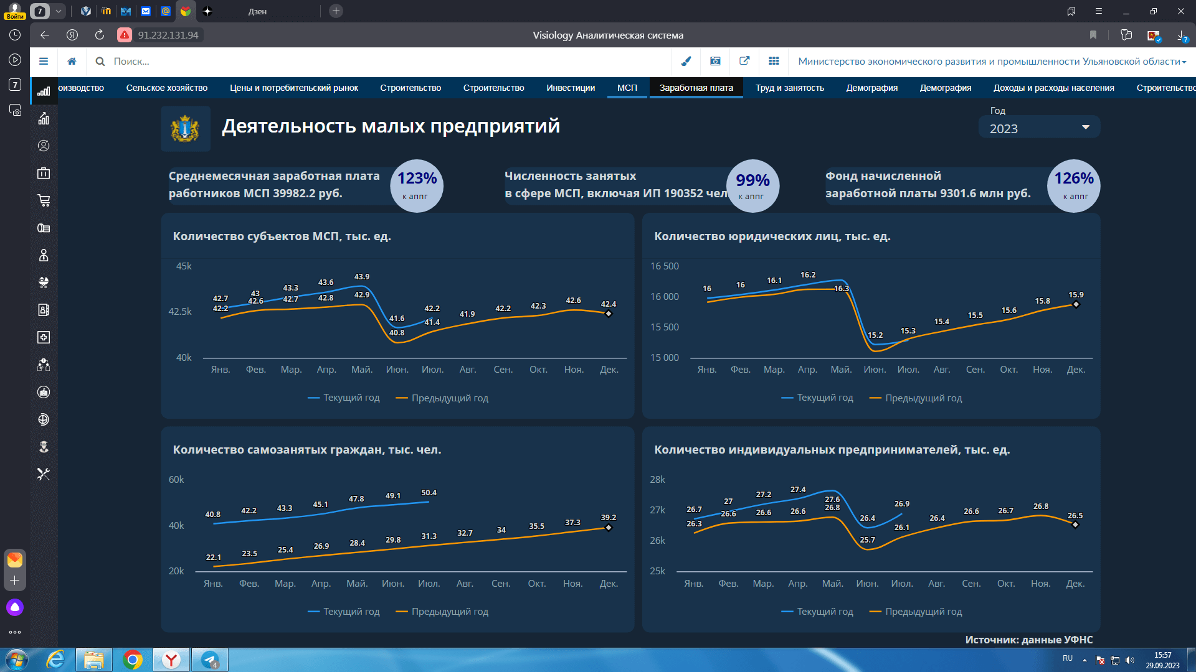The width and height of the screenshot is (1196, 672).
Task: Toggle Текущий год legend in самозанятых chart
Action: pyautogui.click(x=344, y=611)
